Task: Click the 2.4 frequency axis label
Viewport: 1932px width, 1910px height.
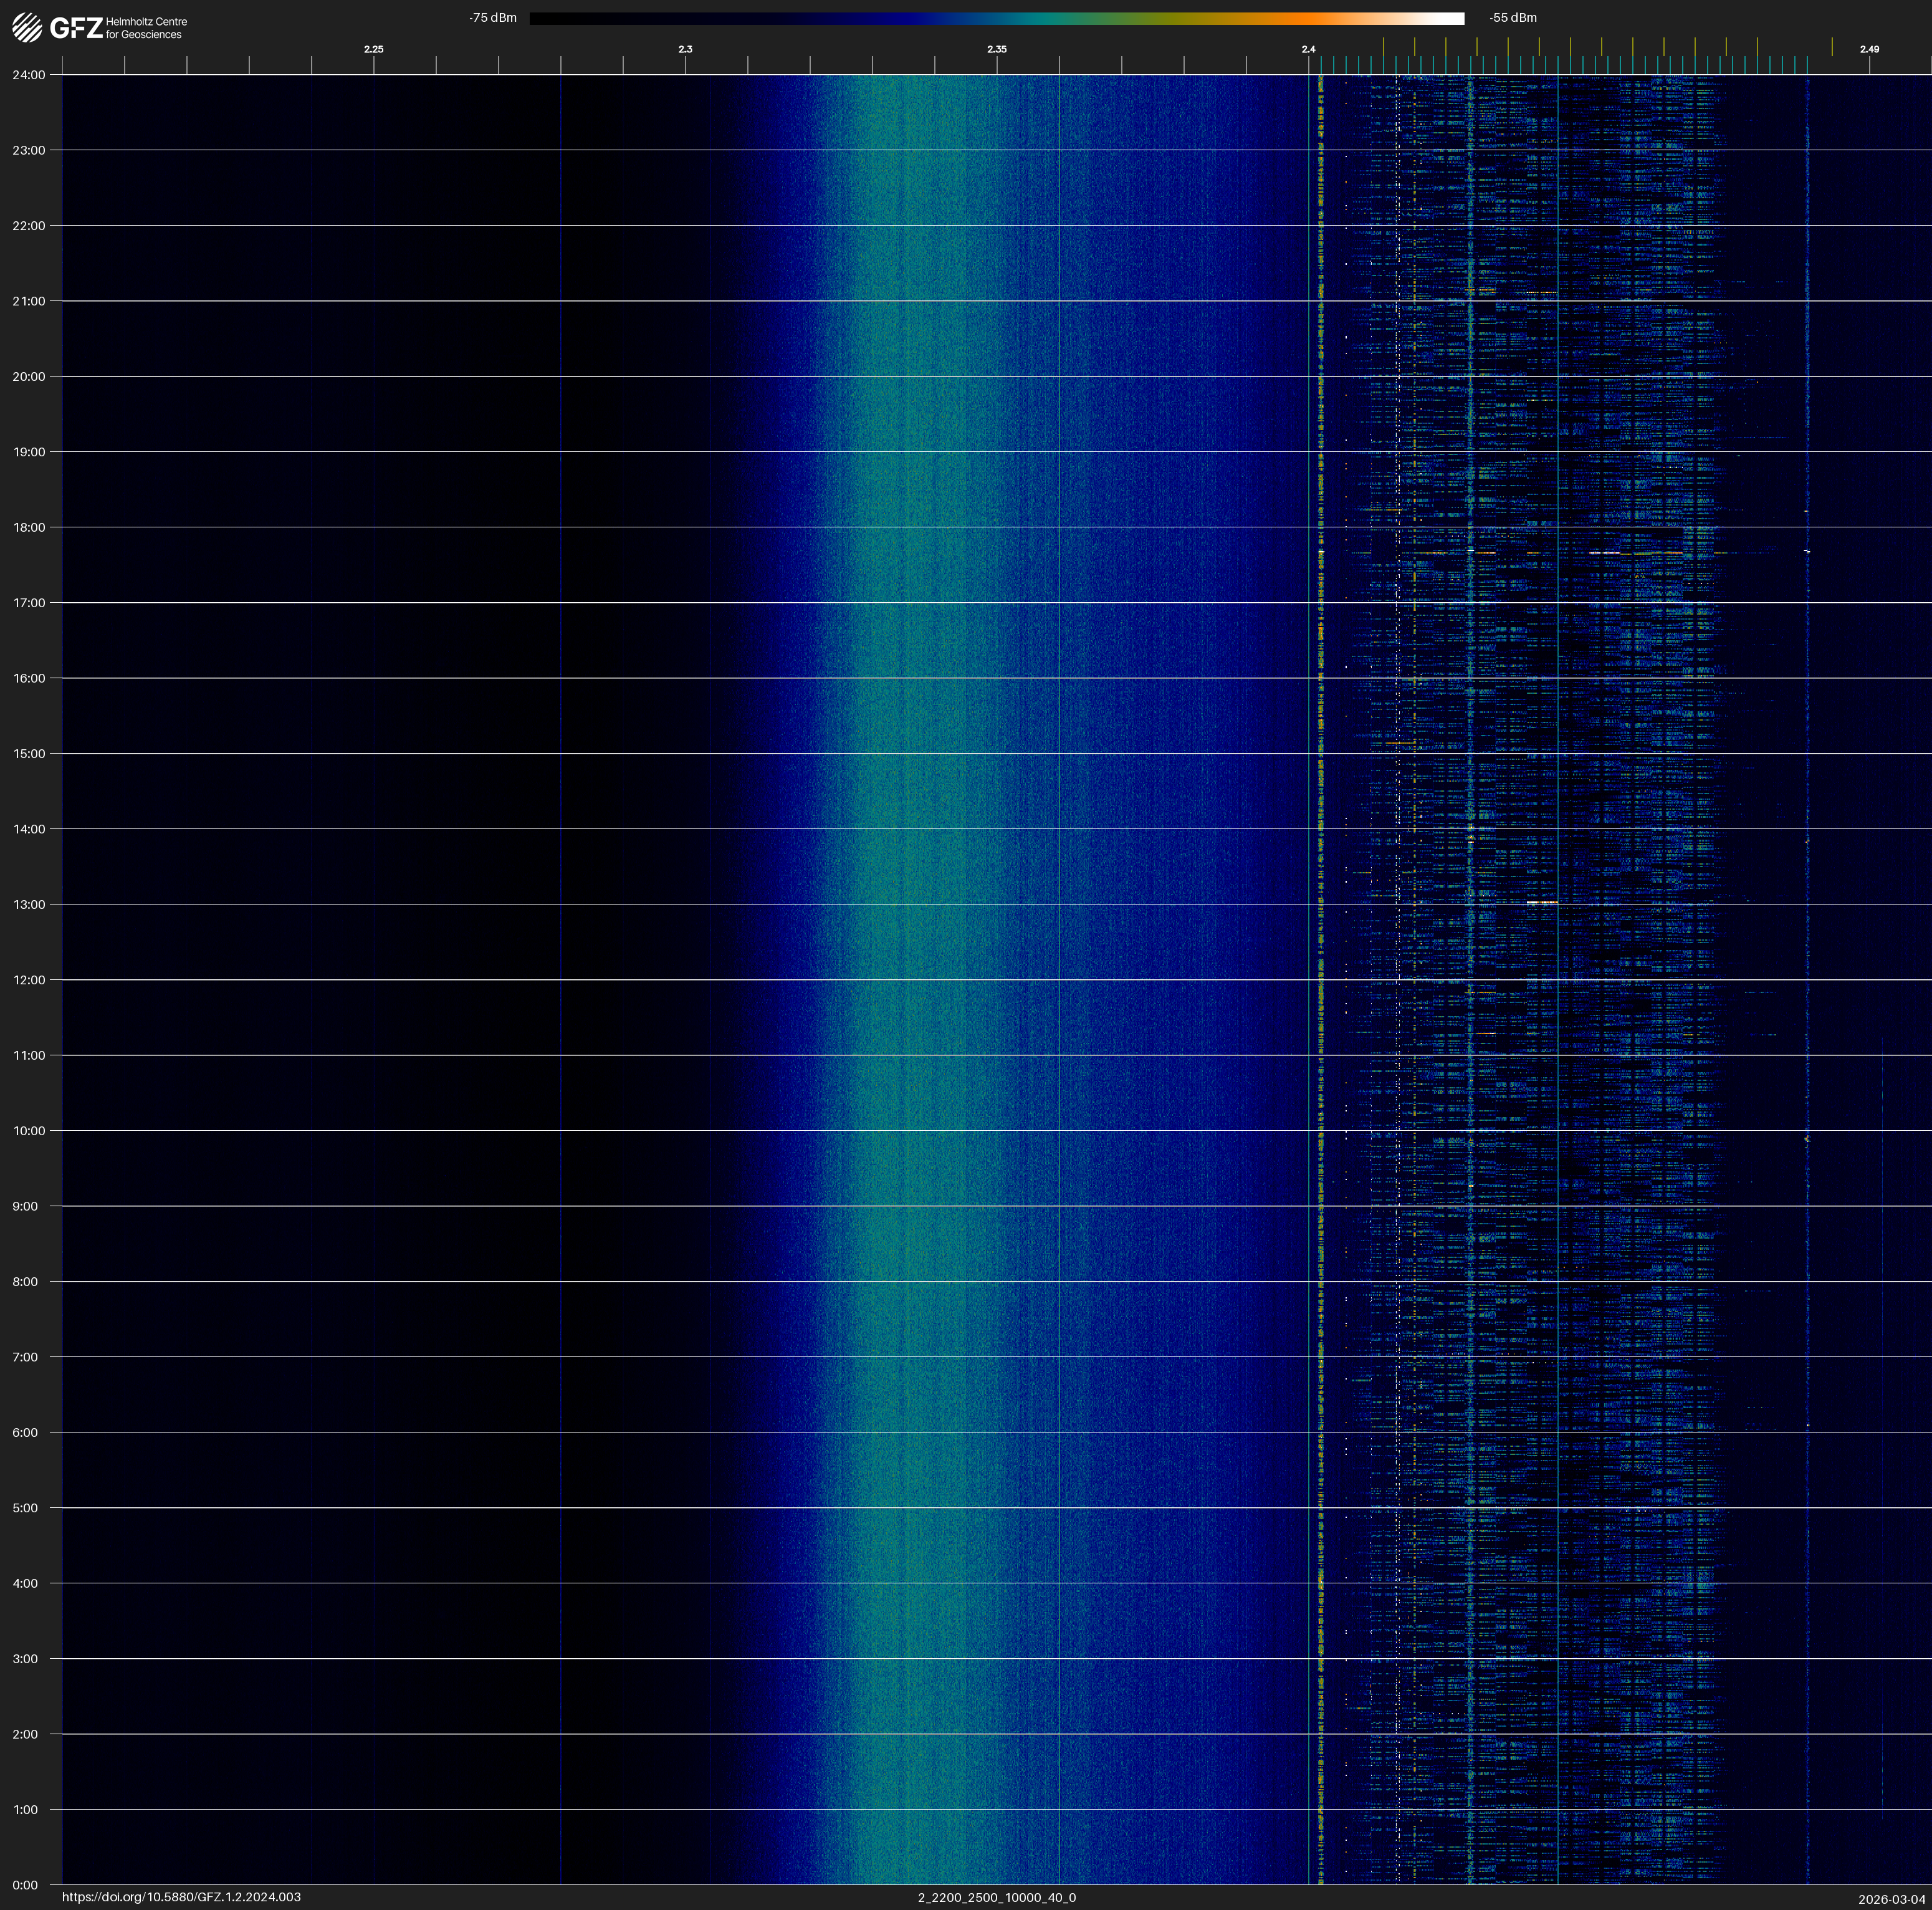Action: coord(1308,49)
